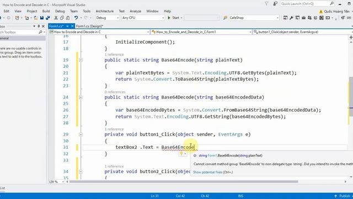The image size is (353, 199).
Task: Click the Navigate Forward toolbar icon
Action: tap(8, 18)
